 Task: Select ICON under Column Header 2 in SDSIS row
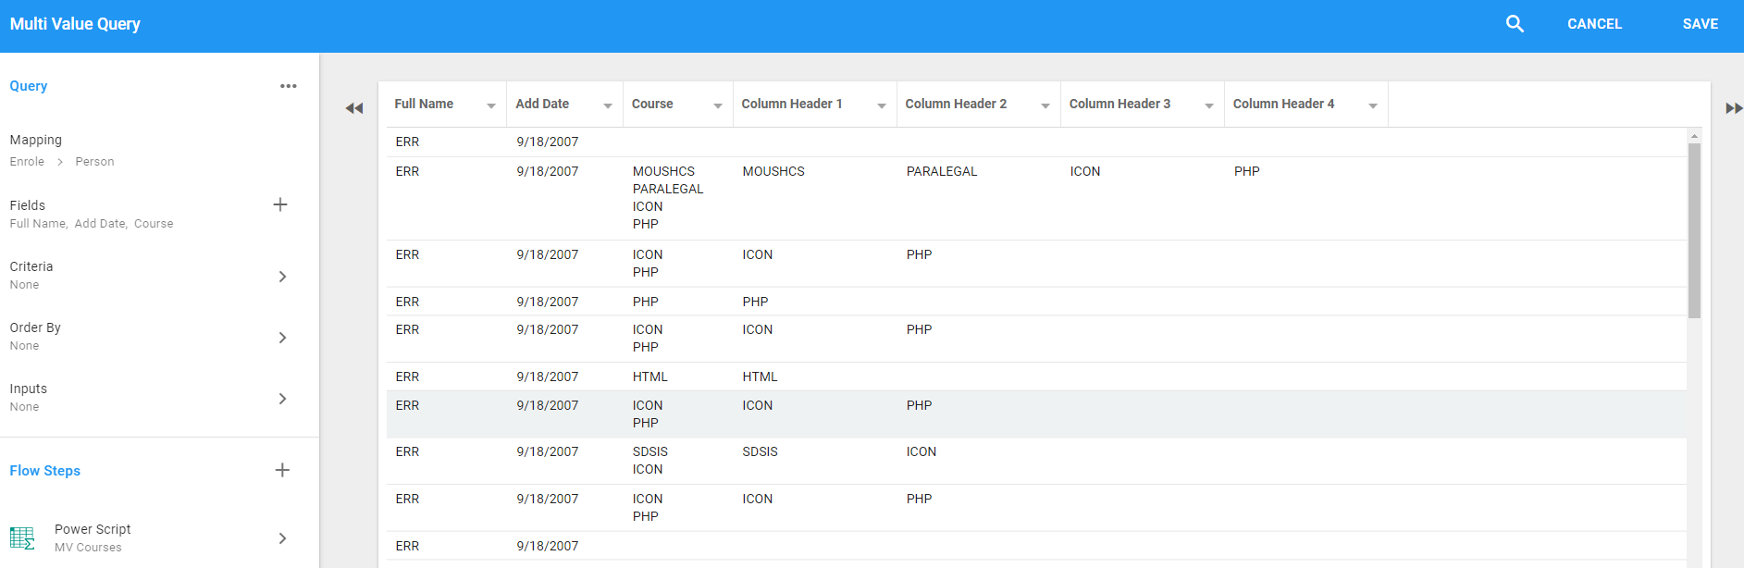921,451
